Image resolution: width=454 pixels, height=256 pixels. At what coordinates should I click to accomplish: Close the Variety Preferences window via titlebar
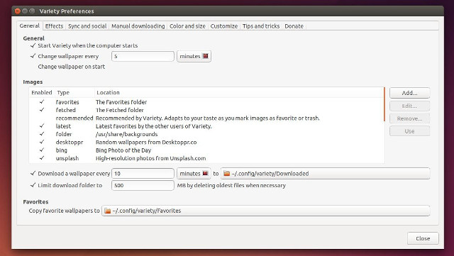click(x=17, y=11)
